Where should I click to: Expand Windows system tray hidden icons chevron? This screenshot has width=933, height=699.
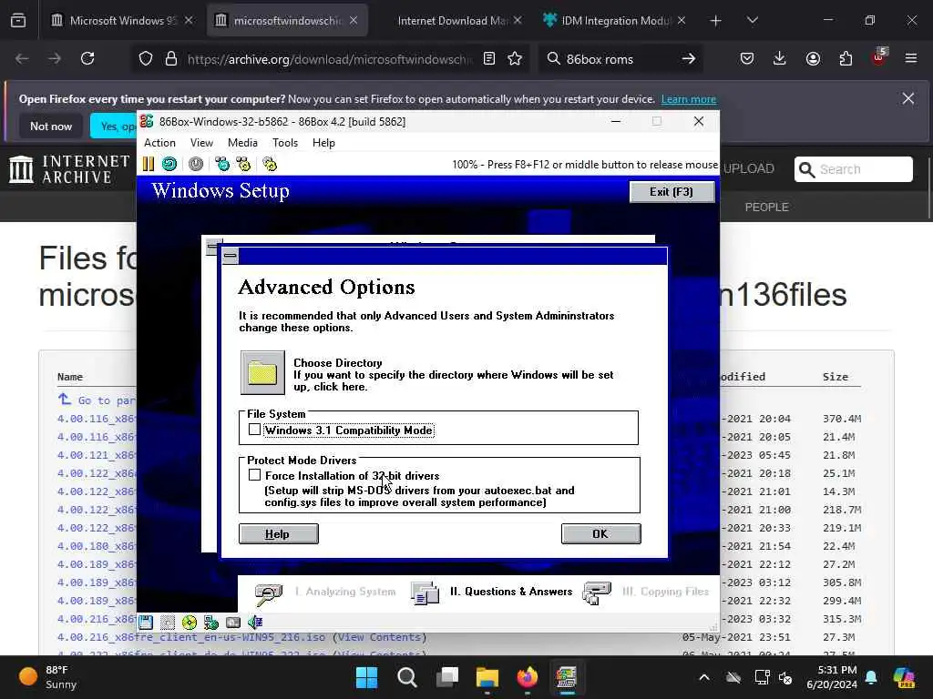click(704, 677)
